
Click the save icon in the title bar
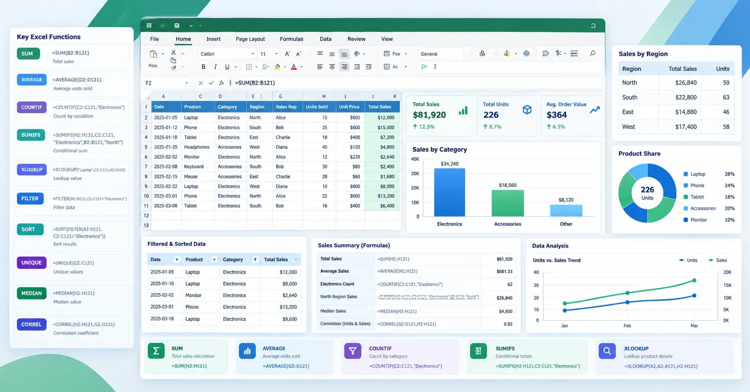pyautogui.click(x=177, y=25)
